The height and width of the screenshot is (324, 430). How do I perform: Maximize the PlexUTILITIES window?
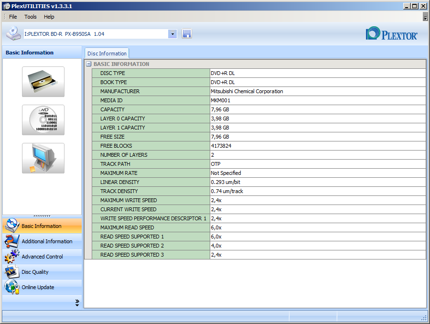click(x=415, y=6)
